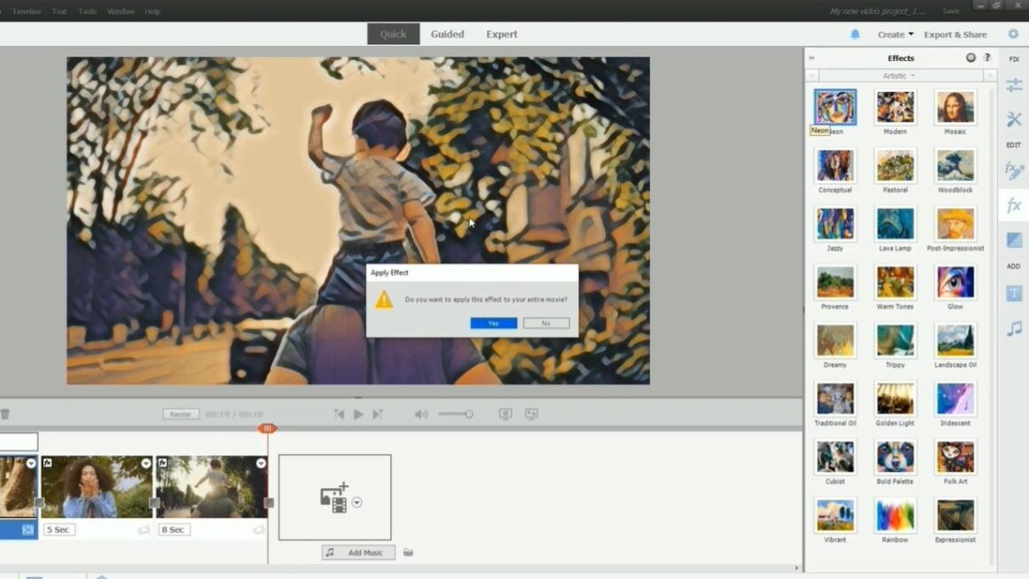Go to previous edit point

point(339,414)
